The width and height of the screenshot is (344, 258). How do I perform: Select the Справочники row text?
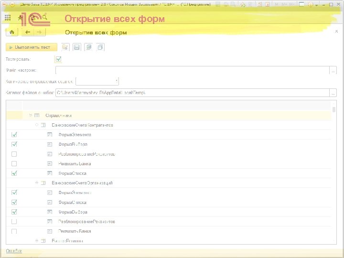pos(58,116)
